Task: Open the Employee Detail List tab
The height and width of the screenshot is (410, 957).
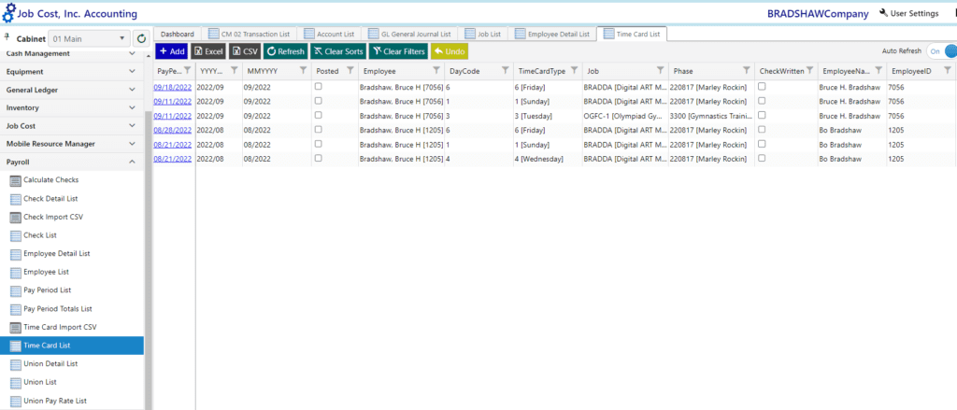Action: pos(552,35)
